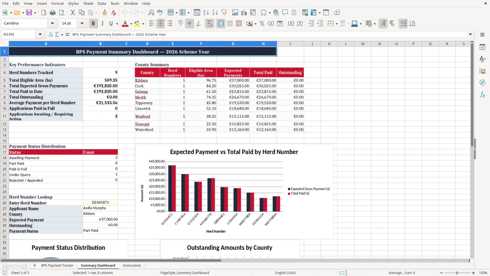Open the font name dropdown
Viewport: 490px width, 276px height.
click(x=52, y=24)
